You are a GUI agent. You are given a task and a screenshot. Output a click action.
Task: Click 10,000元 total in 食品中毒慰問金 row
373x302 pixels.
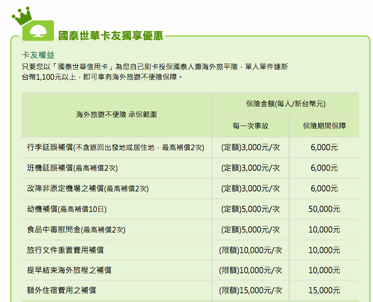[324, 229]
